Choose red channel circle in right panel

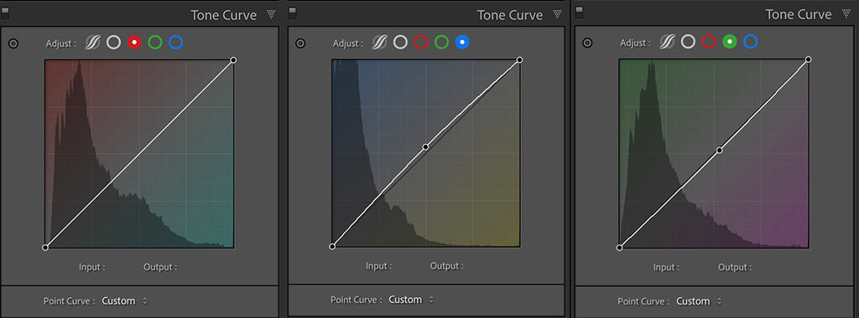[709, 41]
